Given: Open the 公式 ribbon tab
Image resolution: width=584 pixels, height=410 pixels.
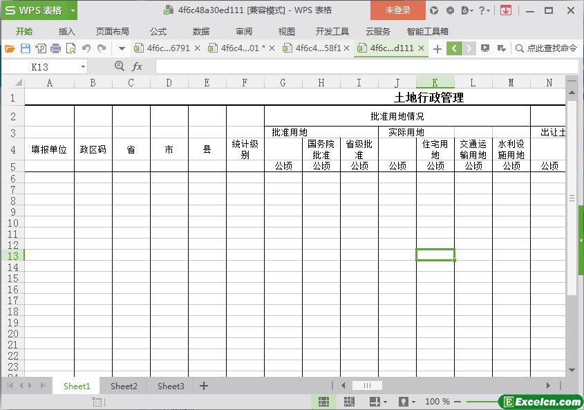Looking at the screenshot, I should 158,31.
